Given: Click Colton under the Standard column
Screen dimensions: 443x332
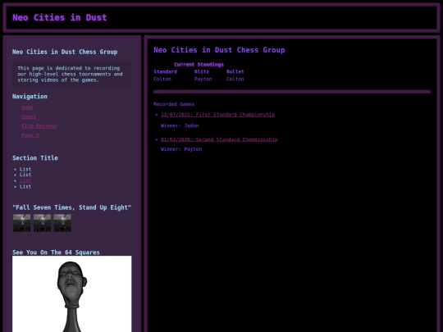Looking at the screenshot, I should tap(162, 79).
